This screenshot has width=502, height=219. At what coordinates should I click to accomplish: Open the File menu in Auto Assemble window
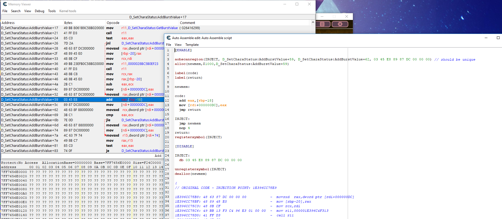(169, 45)
